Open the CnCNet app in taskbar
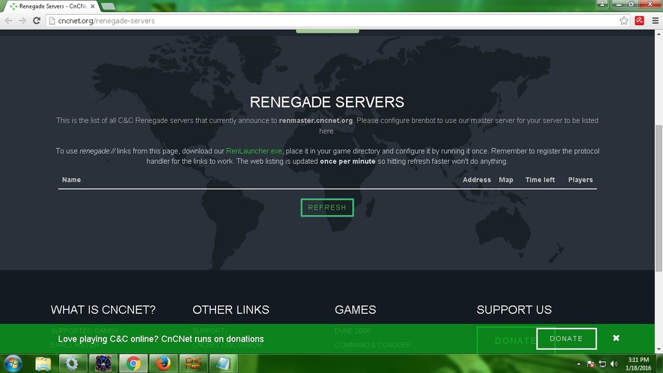 tap(194, 364)
